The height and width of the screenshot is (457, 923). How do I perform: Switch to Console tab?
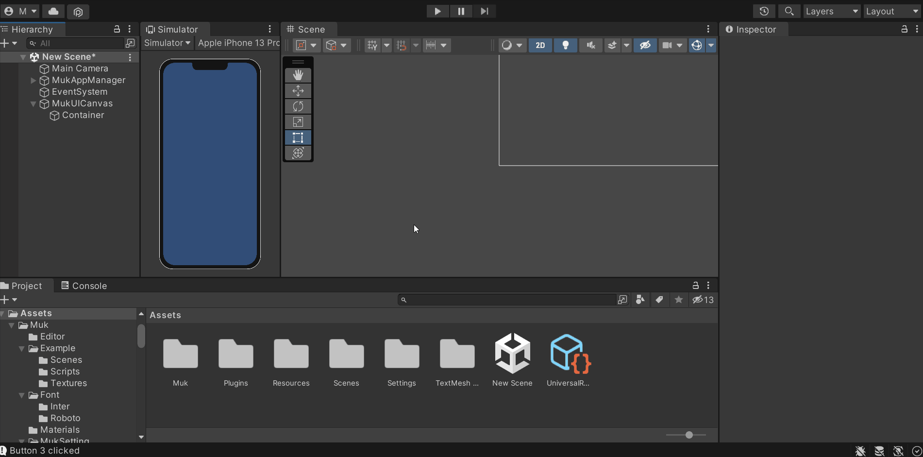(84, 286)
